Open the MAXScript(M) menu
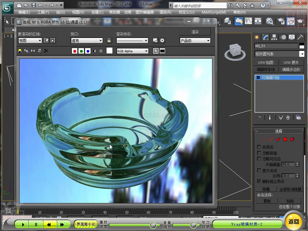This screenshot has height=231, width=308. pyautogui.click(x=214, y=12)
